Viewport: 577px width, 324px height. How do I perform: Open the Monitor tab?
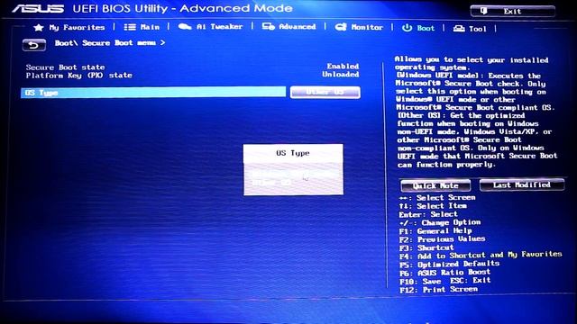coord(359,27)
